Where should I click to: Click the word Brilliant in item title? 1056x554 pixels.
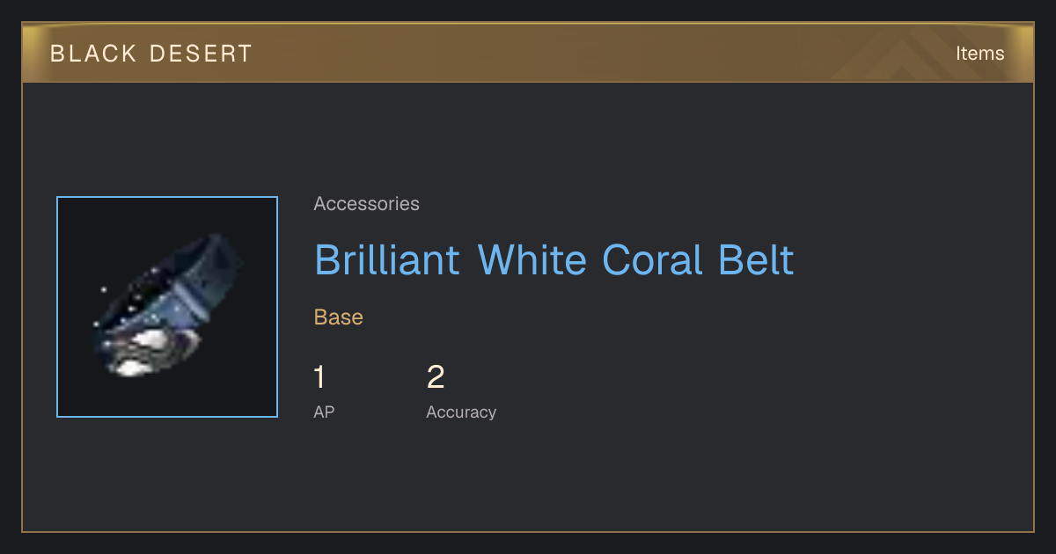pos(387,259)
